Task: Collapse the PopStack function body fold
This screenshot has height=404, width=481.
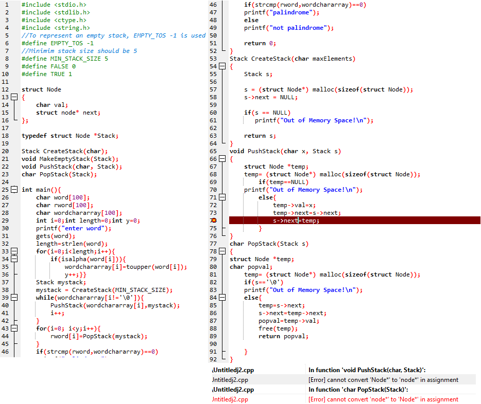Action: [x=221, y=251]
